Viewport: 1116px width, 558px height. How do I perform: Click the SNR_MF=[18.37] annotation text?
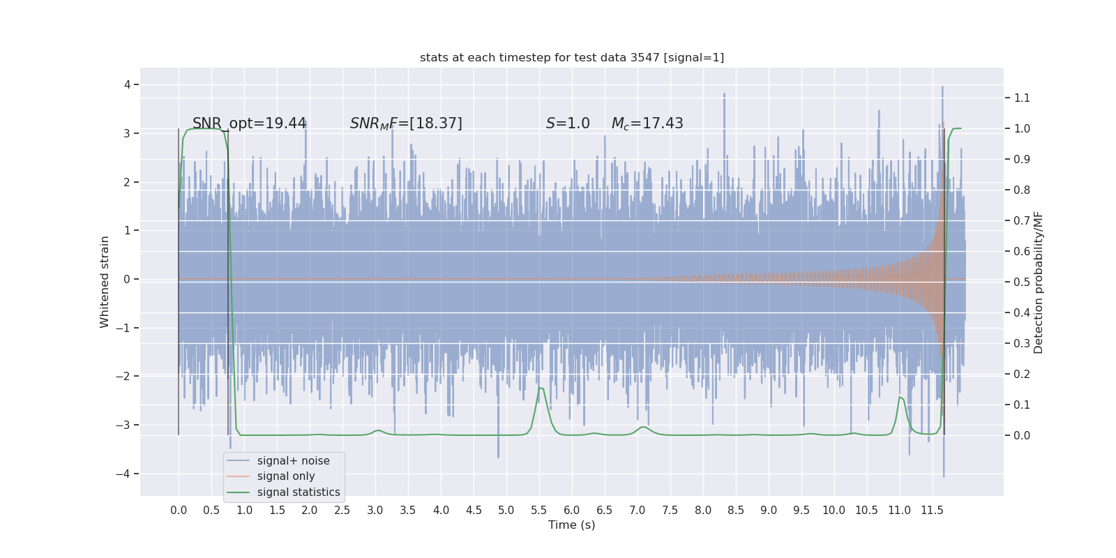tap(406, 123)
